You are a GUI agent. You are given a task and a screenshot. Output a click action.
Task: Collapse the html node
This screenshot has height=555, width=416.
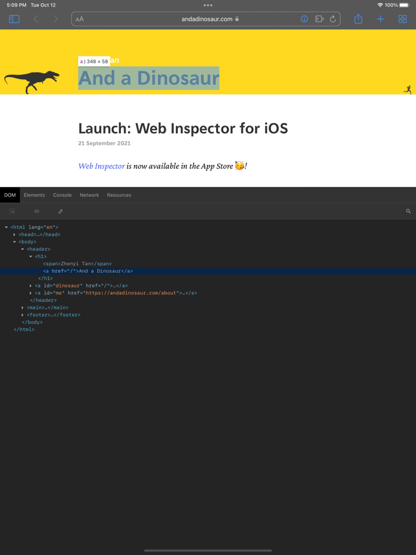[x=6, y=227]
